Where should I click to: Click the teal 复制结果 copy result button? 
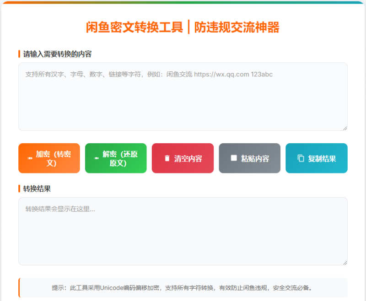click(x=316, y=158)
